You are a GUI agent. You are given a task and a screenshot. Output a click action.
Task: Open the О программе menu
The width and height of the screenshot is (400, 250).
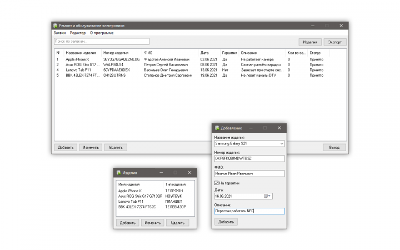coord(102,33)
